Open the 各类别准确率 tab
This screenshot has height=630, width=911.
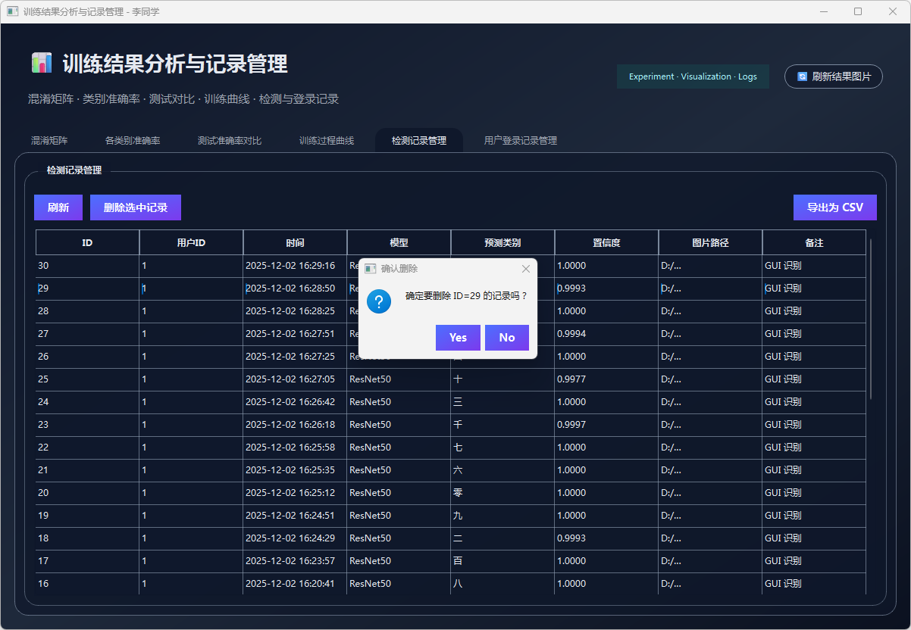click(133, 141)
